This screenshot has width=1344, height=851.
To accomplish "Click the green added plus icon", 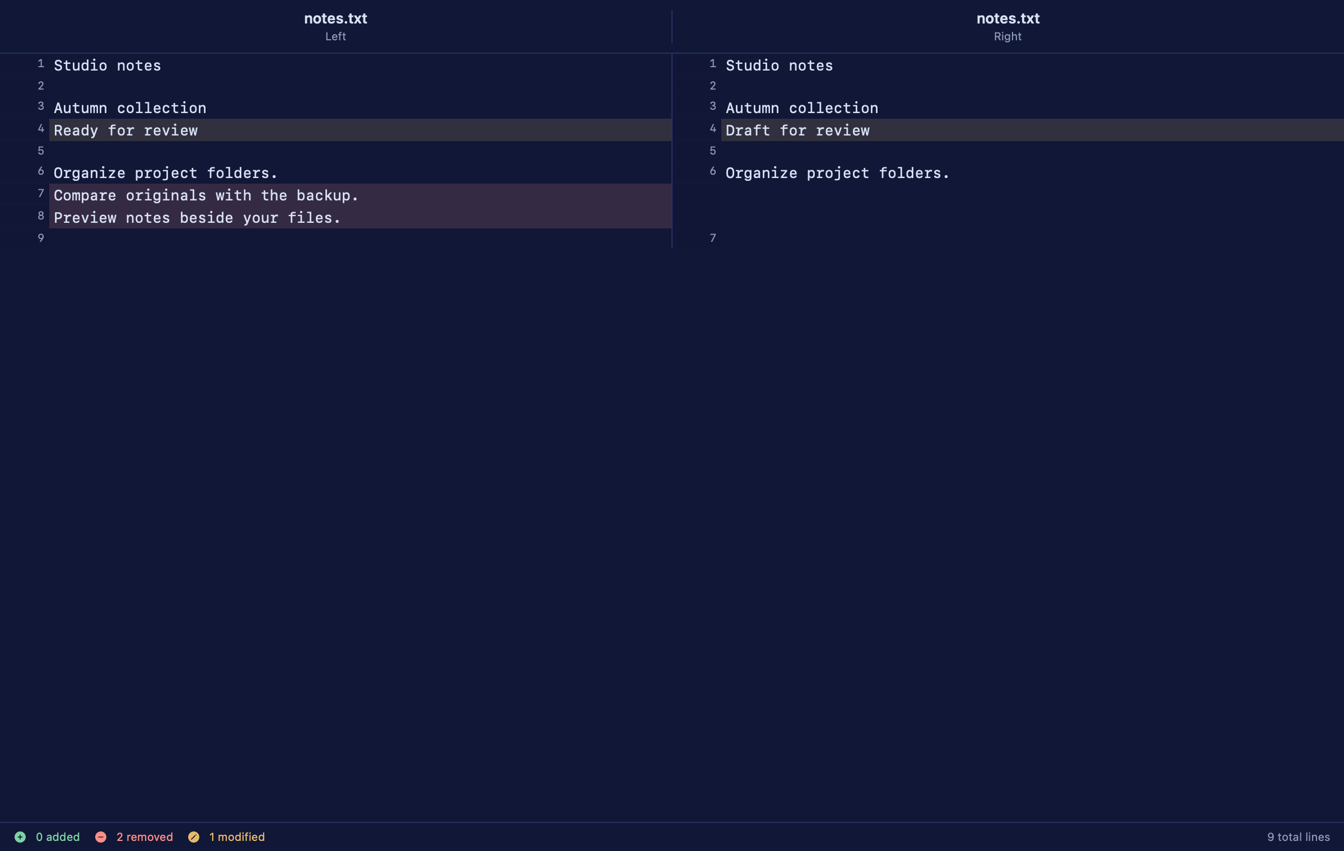I will [20, 837].
